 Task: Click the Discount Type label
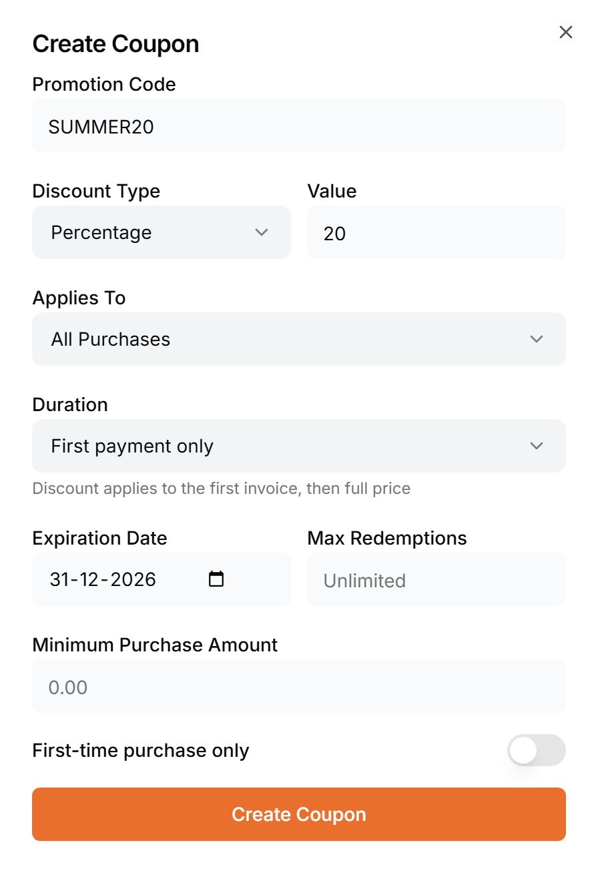point(96,191)
